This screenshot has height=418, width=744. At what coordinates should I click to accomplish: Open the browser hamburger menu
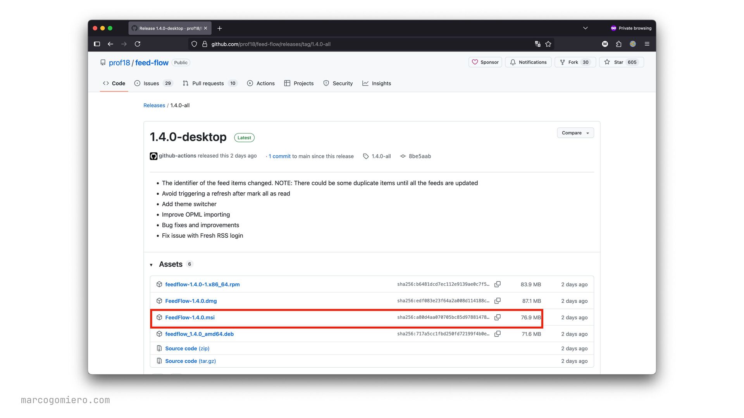[x=647, y=44]
